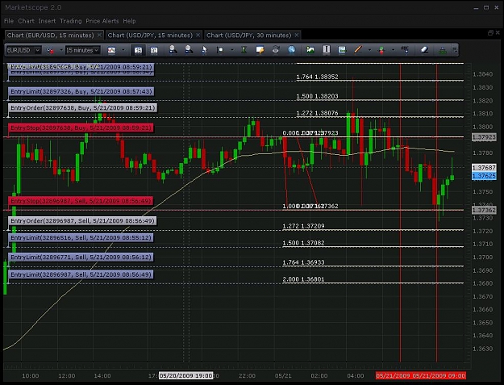Open the Help menu
This screenshot has height=385, width=504.
(129, 21)
